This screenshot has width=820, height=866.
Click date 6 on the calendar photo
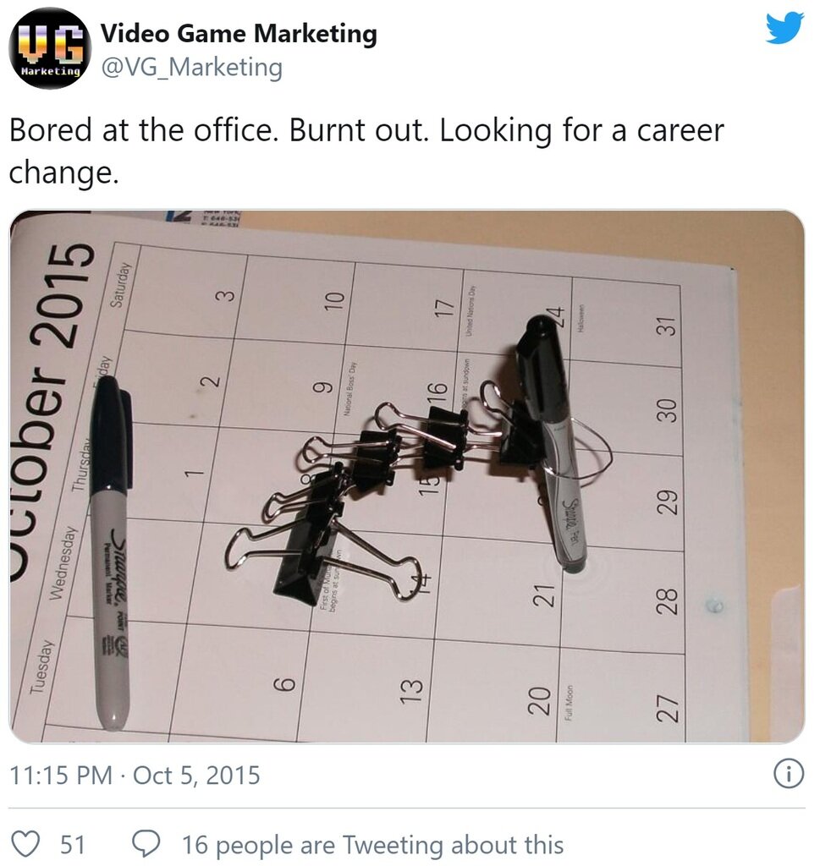tap(285, 684)
